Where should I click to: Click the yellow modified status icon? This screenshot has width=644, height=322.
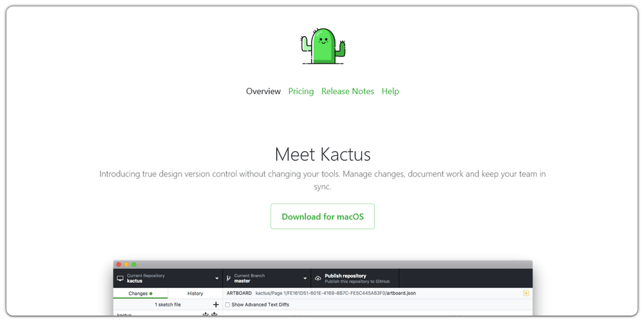(526, 293)
